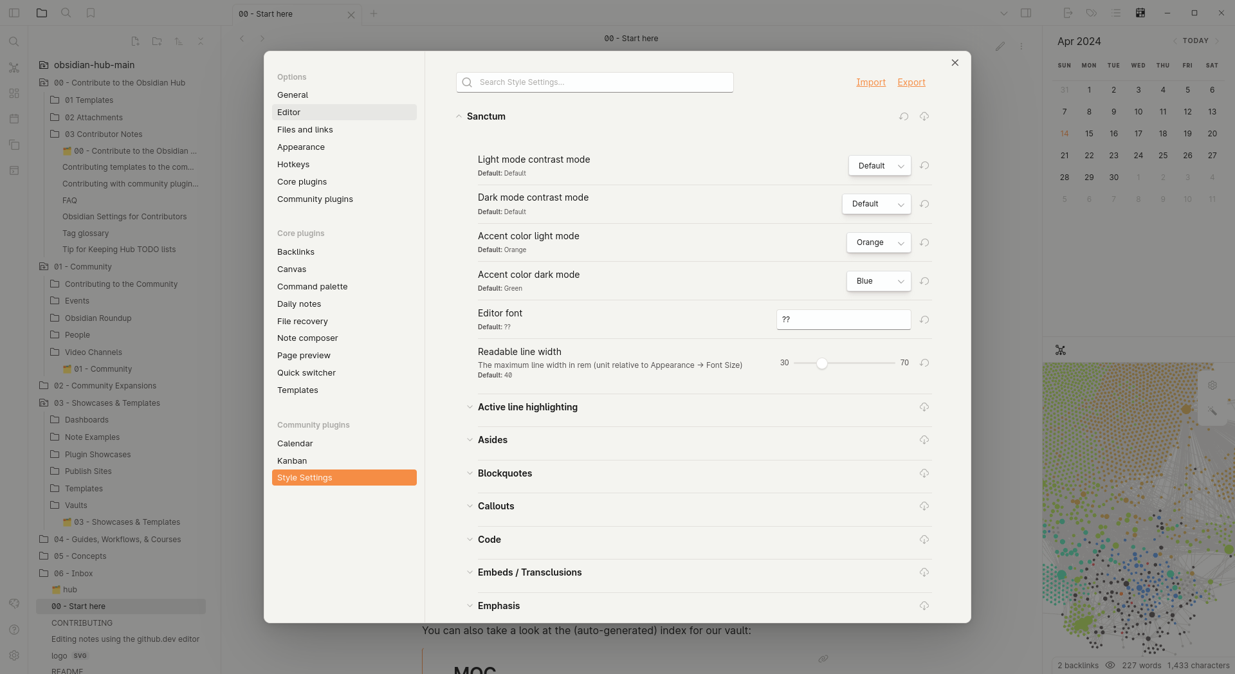Reset the Editor font setting
Viewport: 1235px width, 674px height.
(x=924, y=320)
